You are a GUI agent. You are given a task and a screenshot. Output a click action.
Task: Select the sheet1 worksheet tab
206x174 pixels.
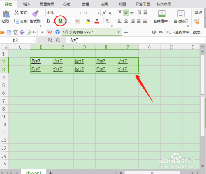coord(33,172)
